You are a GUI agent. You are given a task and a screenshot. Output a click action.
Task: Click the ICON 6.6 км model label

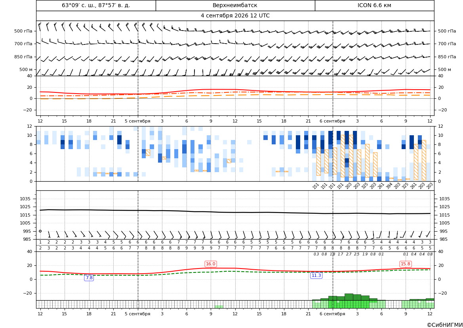(x=374, y=5)
